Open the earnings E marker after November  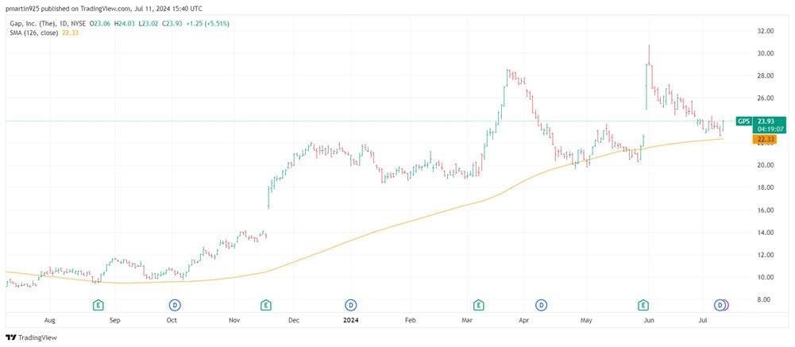click(265, 304)
